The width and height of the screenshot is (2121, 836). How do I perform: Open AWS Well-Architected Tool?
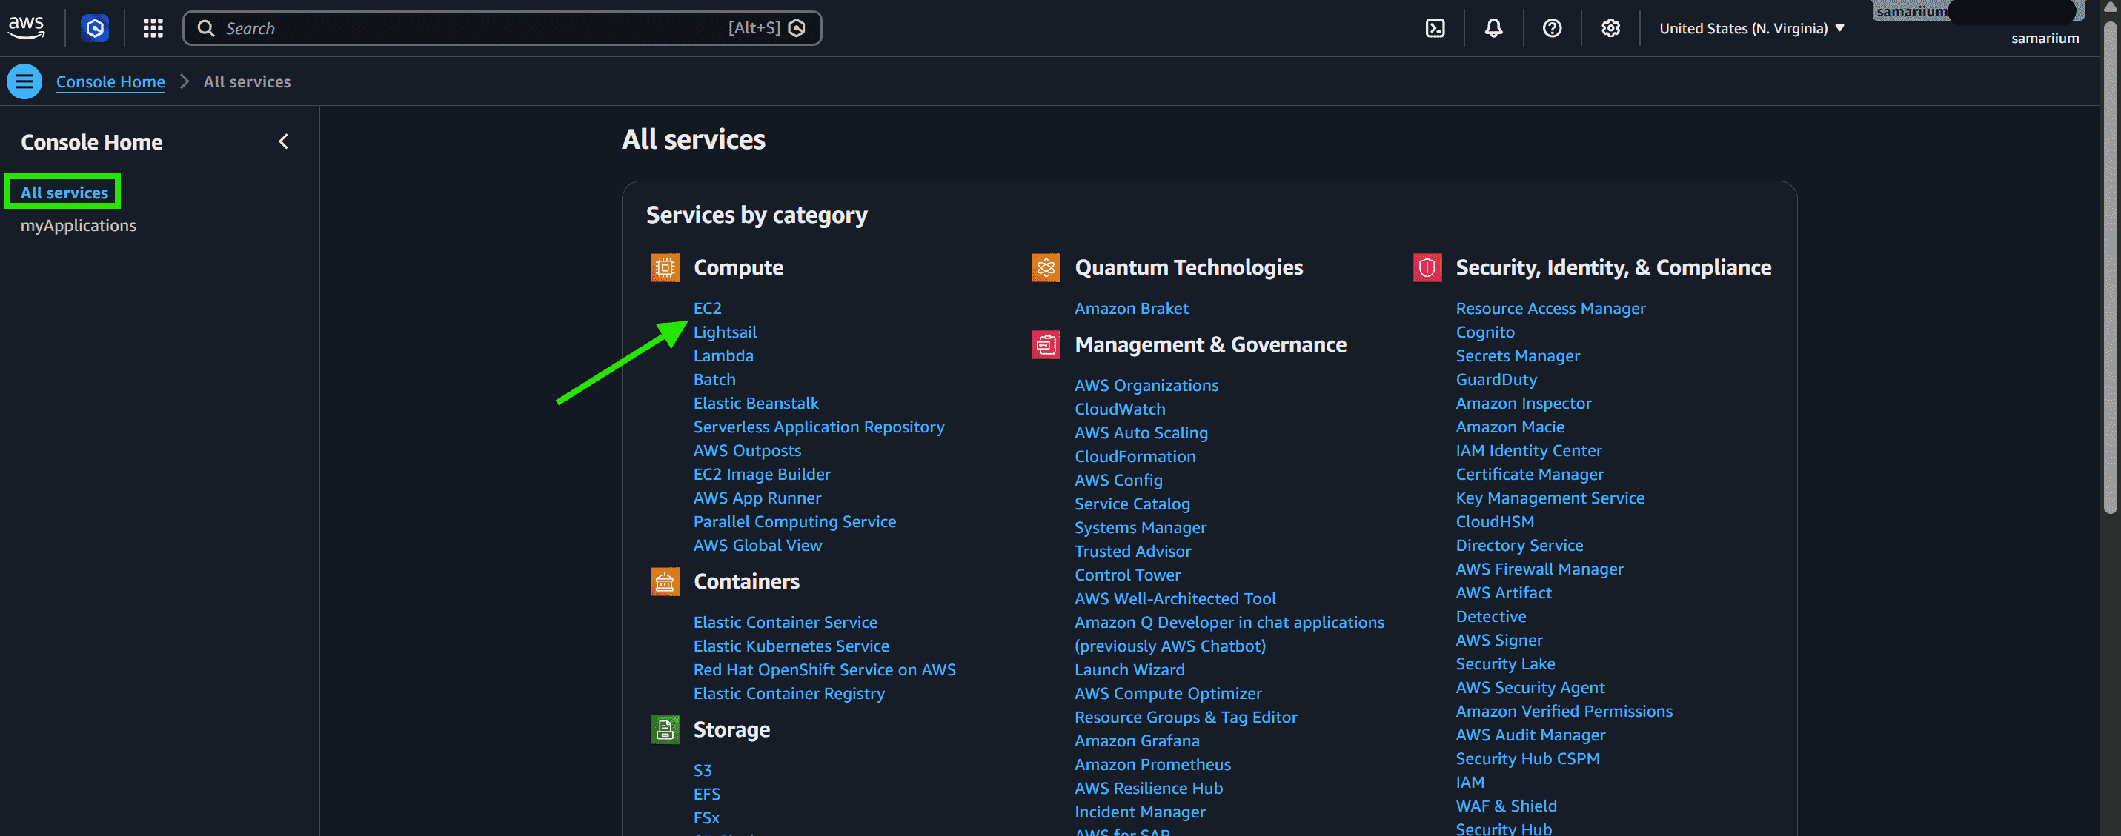(x=1175, y=599)
